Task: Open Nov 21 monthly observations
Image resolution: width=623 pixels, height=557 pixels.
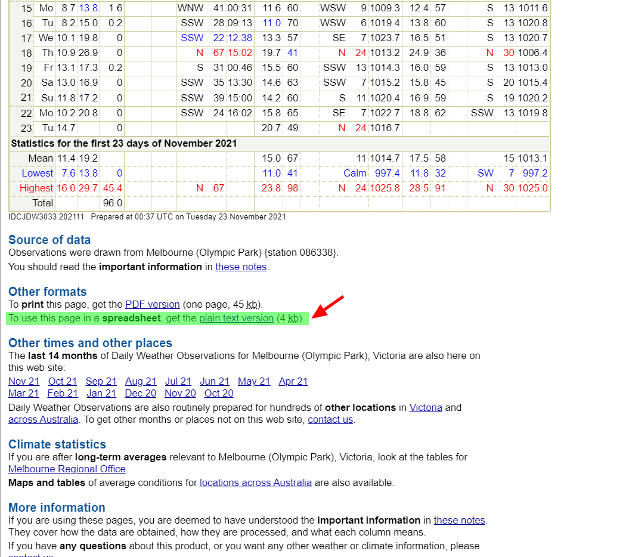Action: (24, 382)
